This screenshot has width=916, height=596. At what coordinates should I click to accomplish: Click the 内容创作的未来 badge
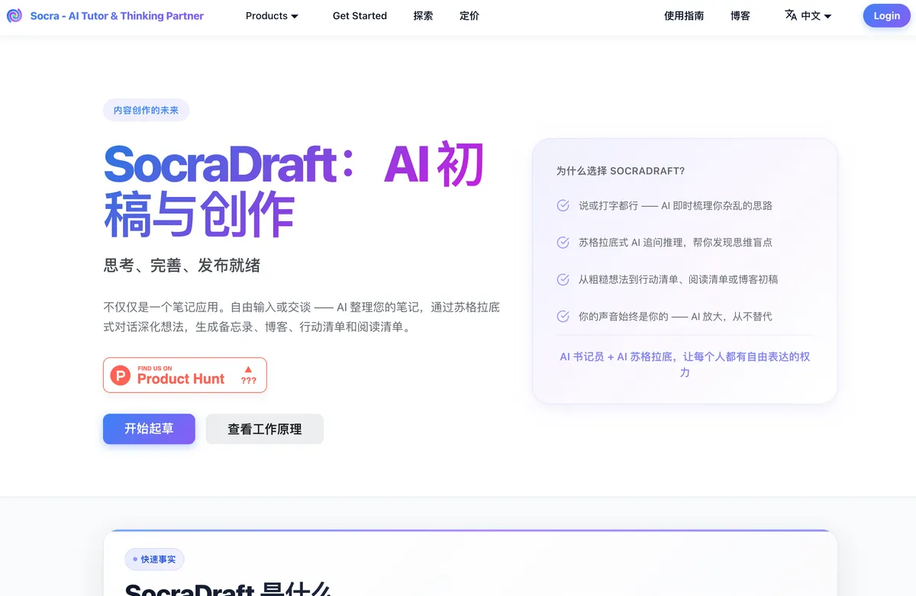tap(146, 110)
